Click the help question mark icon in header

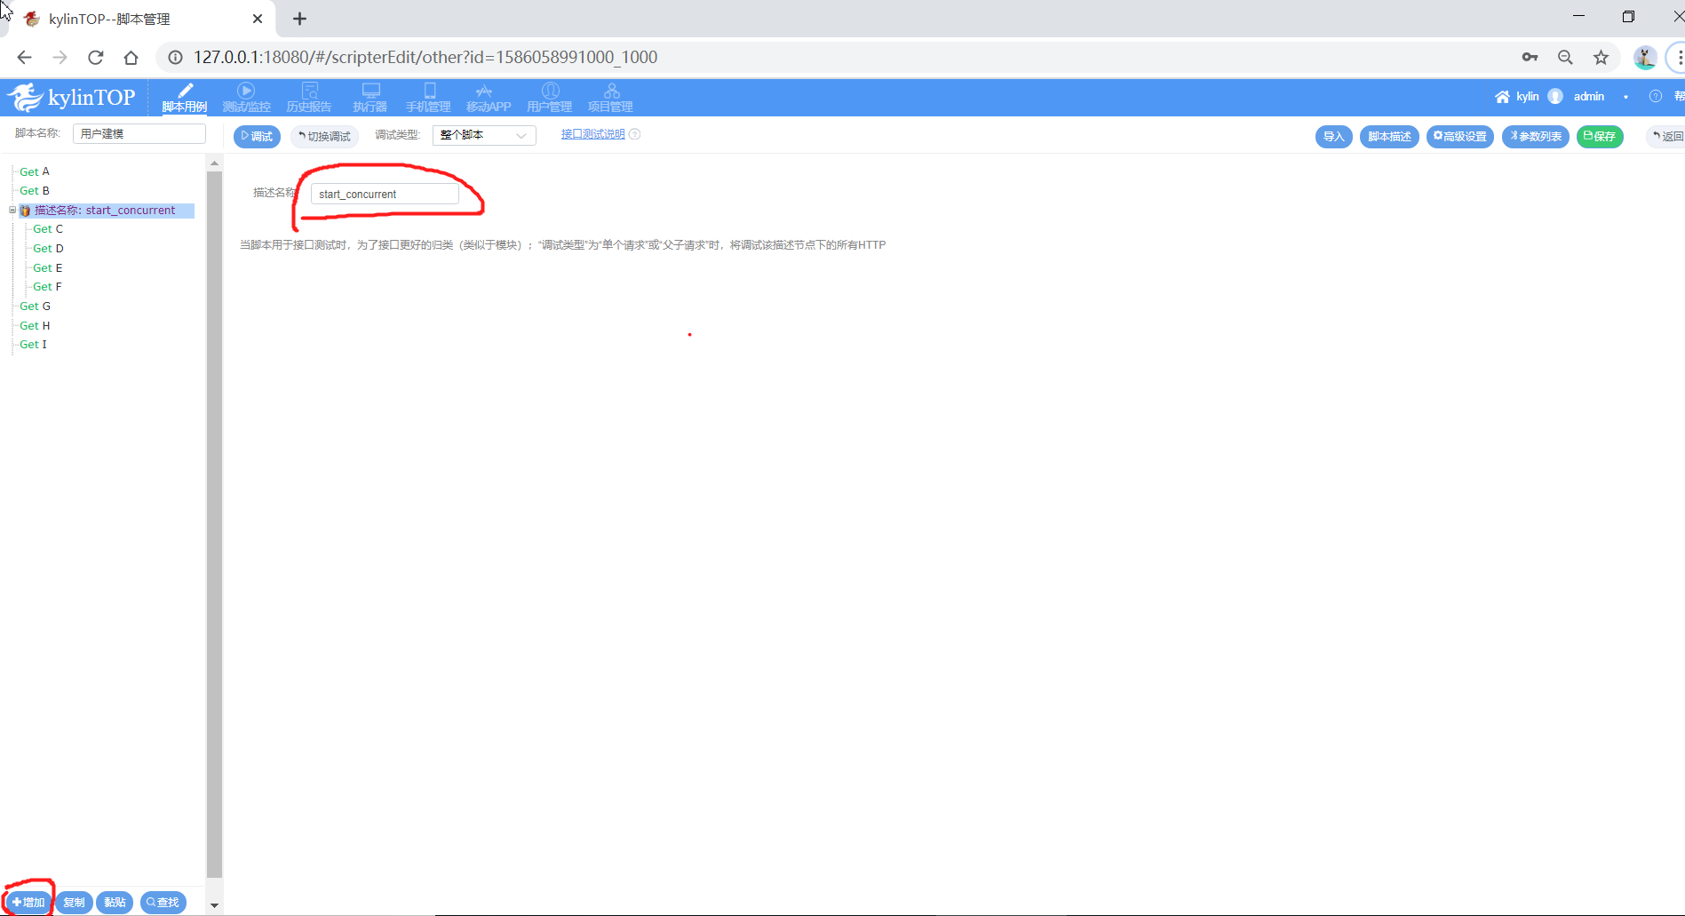click(x=1656, y=97)
